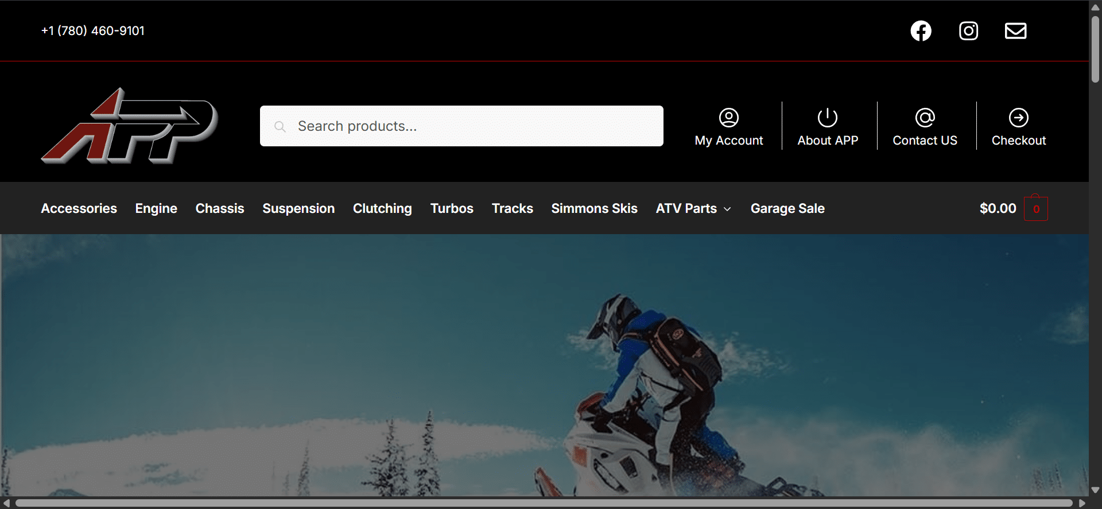Click the horizontal scrollbar right arrow

pyautogui.click(x=1082, y=503)
